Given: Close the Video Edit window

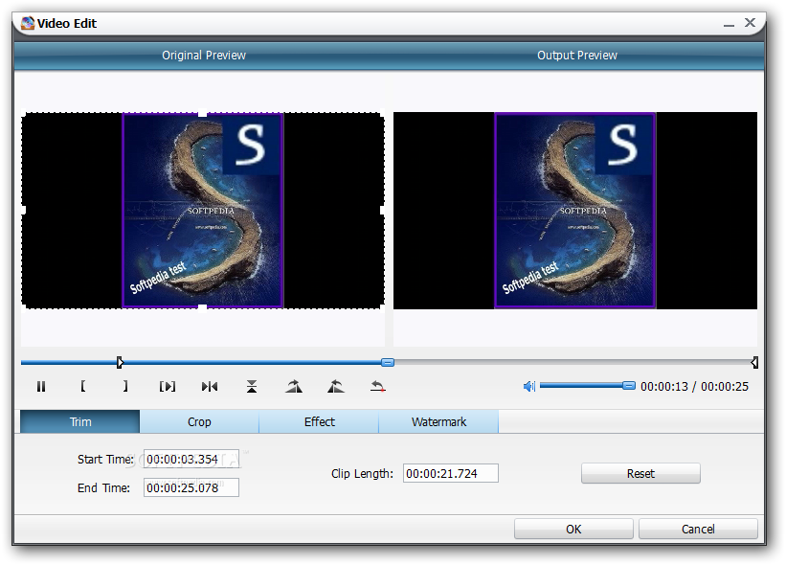Looking at the screenshot, I should click(x=750, y=23).
